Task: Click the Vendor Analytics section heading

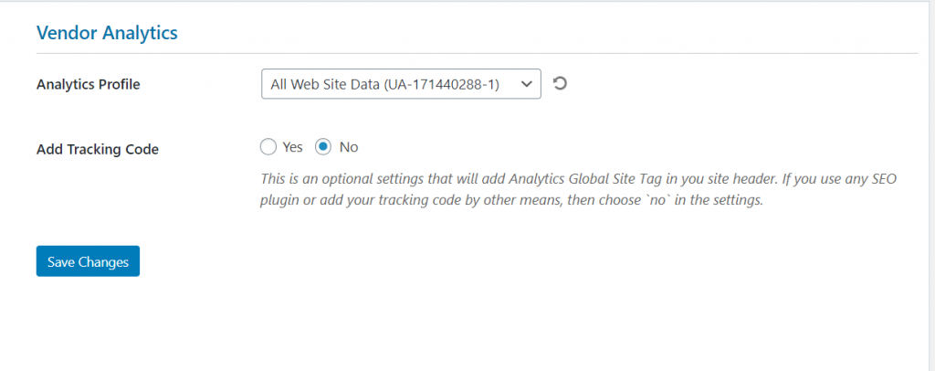Action: tap(108, 33)
